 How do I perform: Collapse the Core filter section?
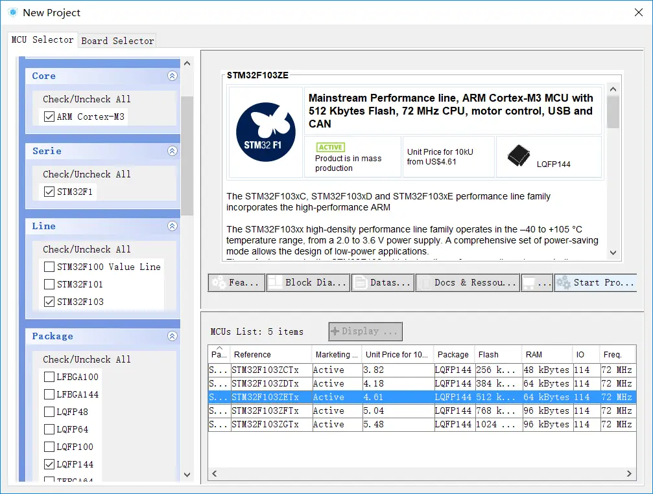172,76
